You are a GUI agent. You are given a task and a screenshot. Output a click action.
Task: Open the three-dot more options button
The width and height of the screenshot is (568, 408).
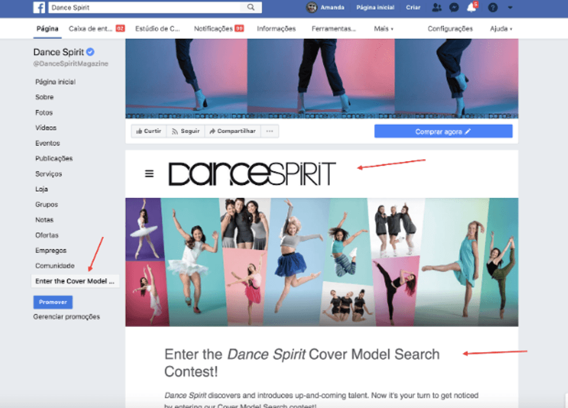click(x=270, y=132)
